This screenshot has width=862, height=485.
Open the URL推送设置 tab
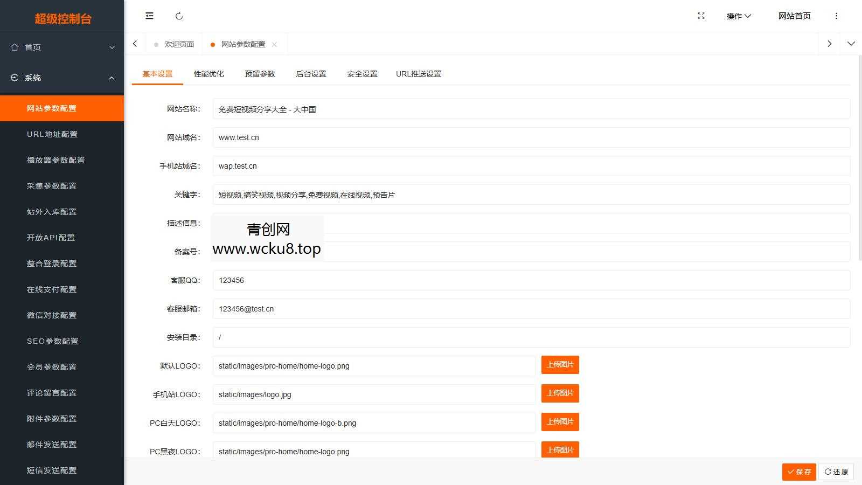click(418, 74)
